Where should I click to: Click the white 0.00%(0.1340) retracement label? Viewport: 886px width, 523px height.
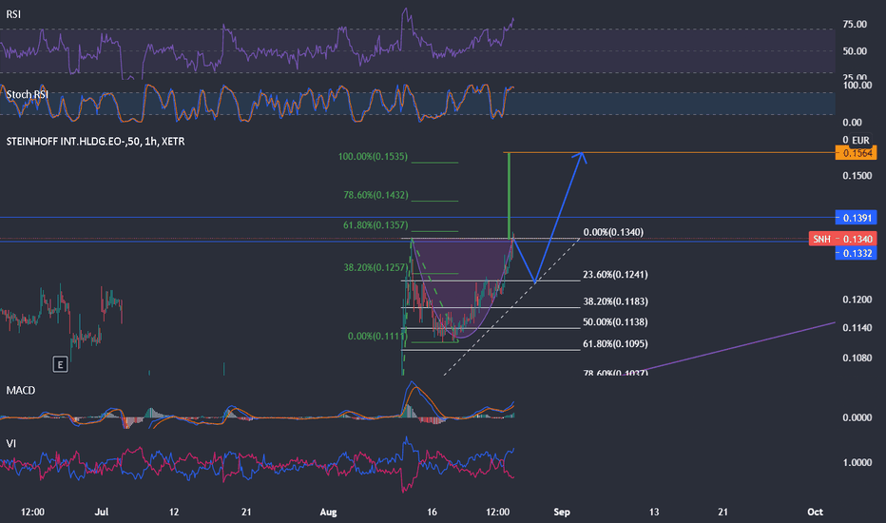(613, 232)
